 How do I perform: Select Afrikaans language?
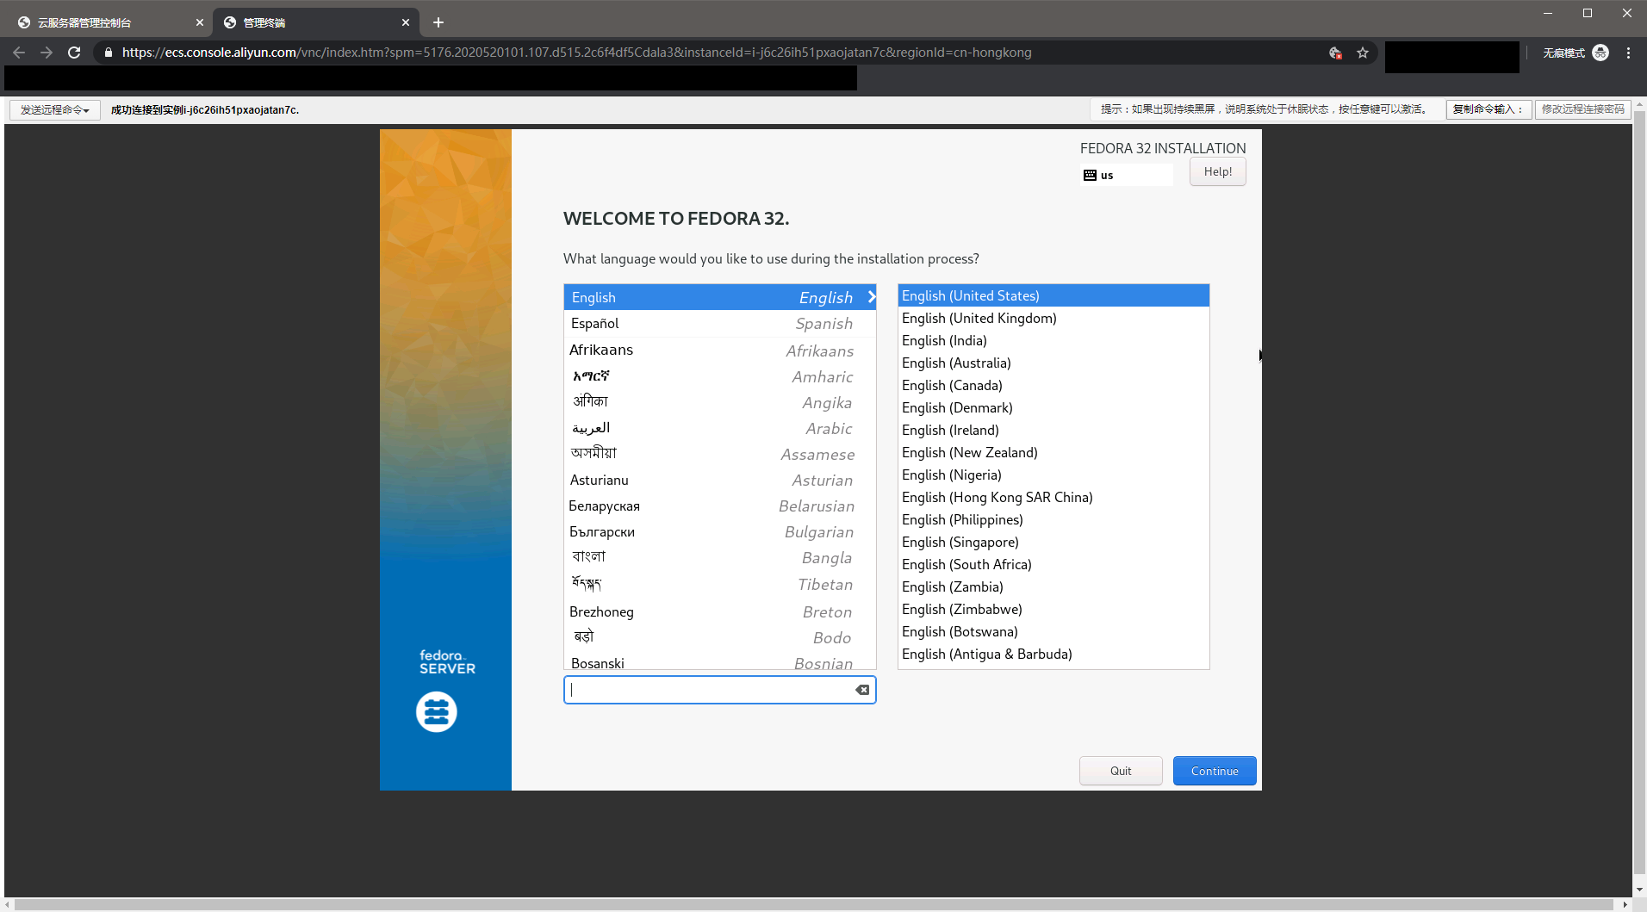[720, 351]
